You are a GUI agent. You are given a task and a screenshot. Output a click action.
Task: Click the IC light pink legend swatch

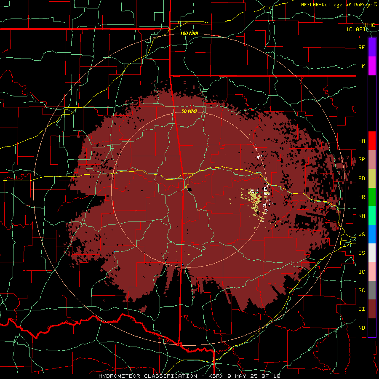tap(372, 272)
